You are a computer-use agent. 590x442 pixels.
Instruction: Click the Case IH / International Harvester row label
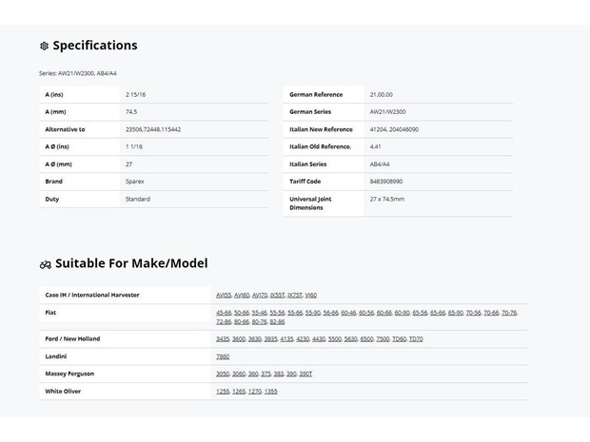click(x=91, y=295)
